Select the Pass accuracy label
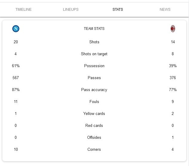This screenshot has width=189, height=166. pos(94,90)
